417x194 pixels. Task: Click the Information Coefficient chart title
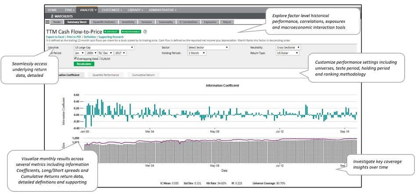click(x=223, y=86)
